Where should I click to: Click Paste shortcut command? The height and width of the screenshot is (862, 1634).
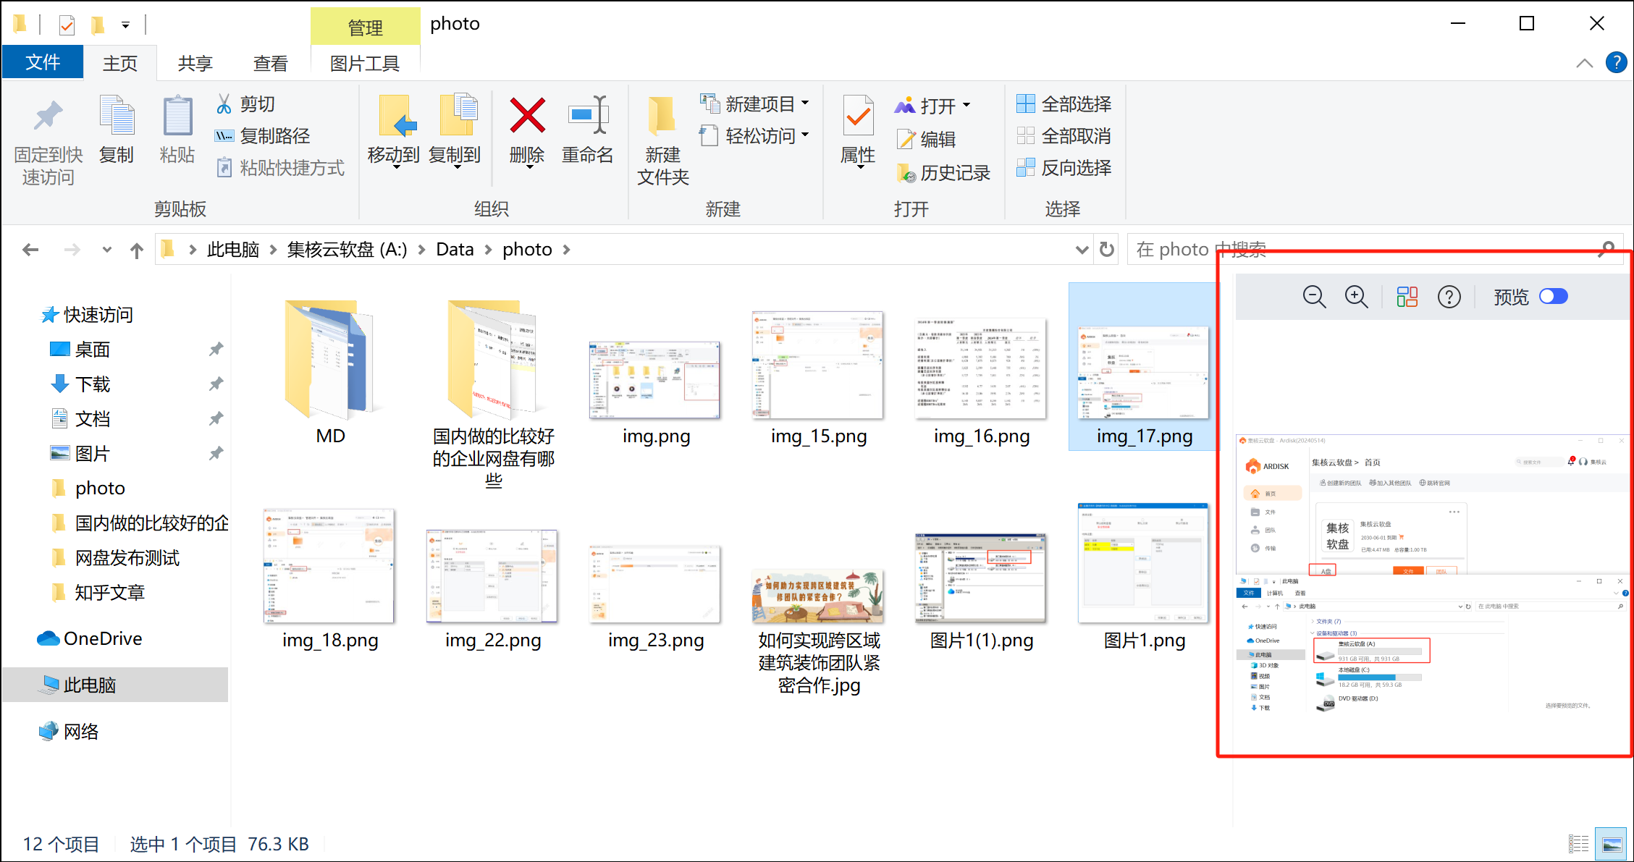[x=279, y=168]
